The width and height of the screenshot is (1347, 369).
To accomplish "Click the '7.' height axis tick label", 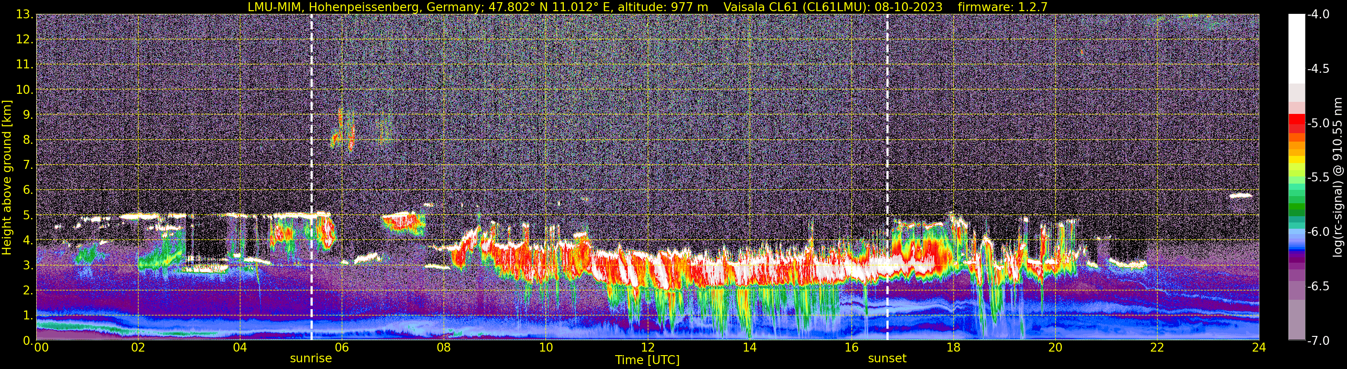I will [x=28, y=165].
